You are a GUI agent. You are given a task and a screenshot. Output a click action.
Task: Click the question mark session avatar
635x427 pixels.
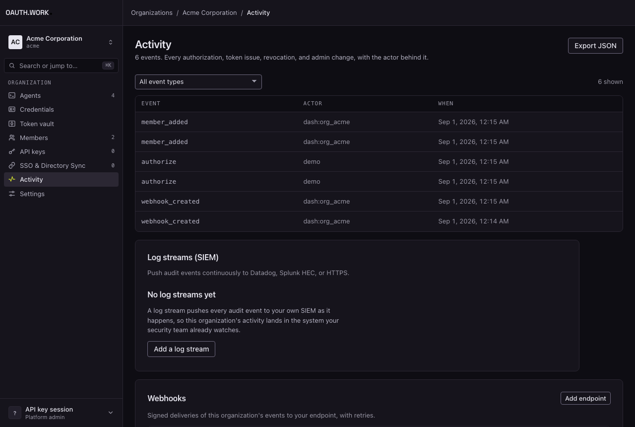pos(15,413)
